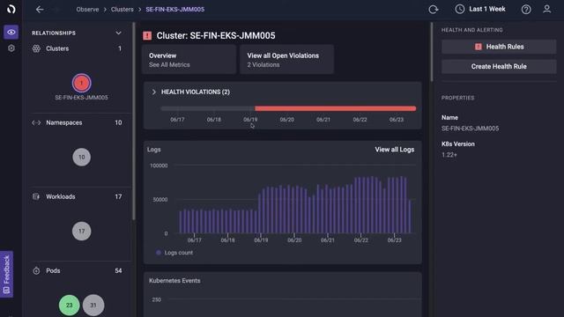Click the app logo icon
The height and width of the screenshot is (317, 564).
point(11,10)
